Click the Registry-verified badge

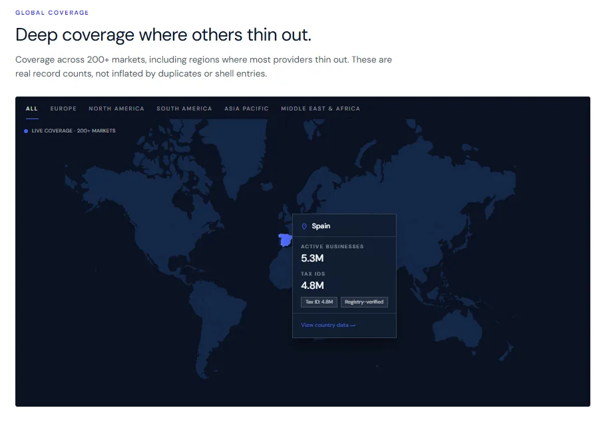(x=364, y=302)
